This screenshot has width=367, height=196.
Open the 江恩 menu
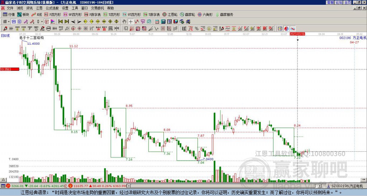click(x=39, y=8)
